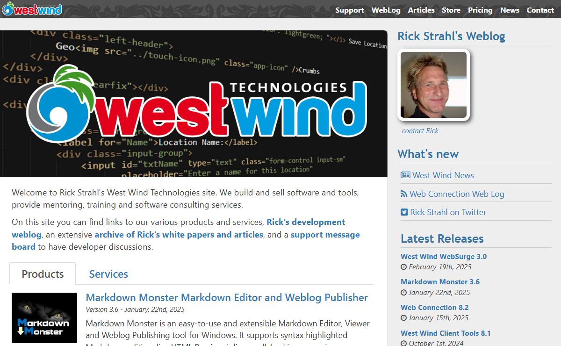Click the October 1st, 2024 release date
561x346 pixels.
click(436, 343)
